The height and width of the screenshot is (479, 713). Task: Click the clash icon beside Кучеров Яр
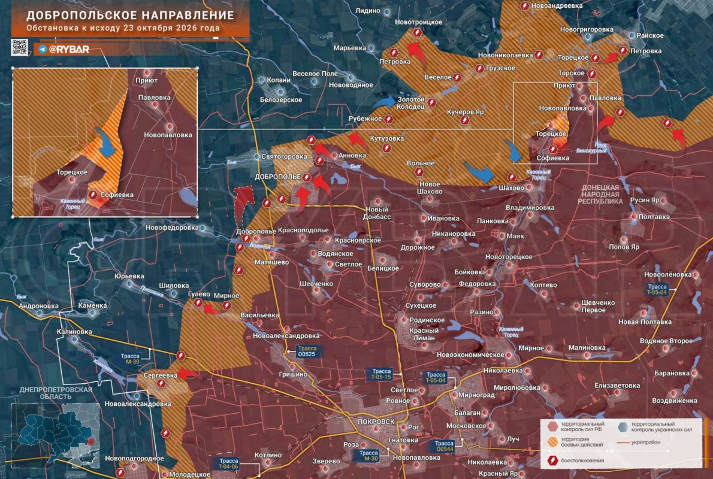click(x=464, y=120)
